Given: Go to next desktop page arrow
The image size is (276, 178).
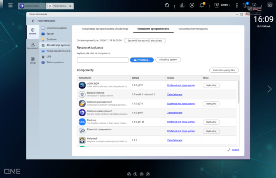Looking at the screenshot, I should [269, 89].
